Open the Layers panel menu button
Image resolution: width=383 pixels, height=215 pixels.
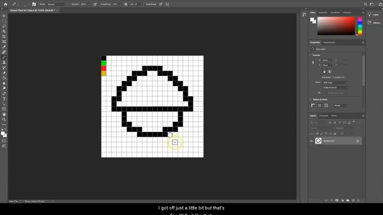click(363, 116)
